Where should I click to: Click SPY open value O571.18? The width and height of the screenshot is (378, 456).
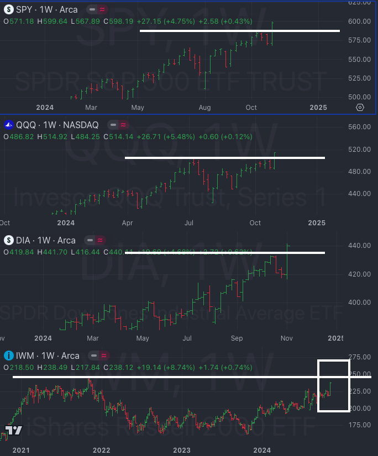19,22
